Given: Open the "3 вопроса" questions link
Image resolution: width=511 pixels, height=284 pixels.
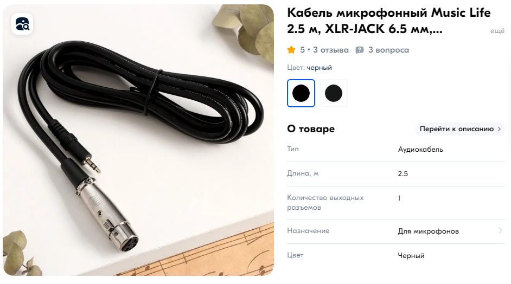Looking at the screenshot, I should (388, 50).
